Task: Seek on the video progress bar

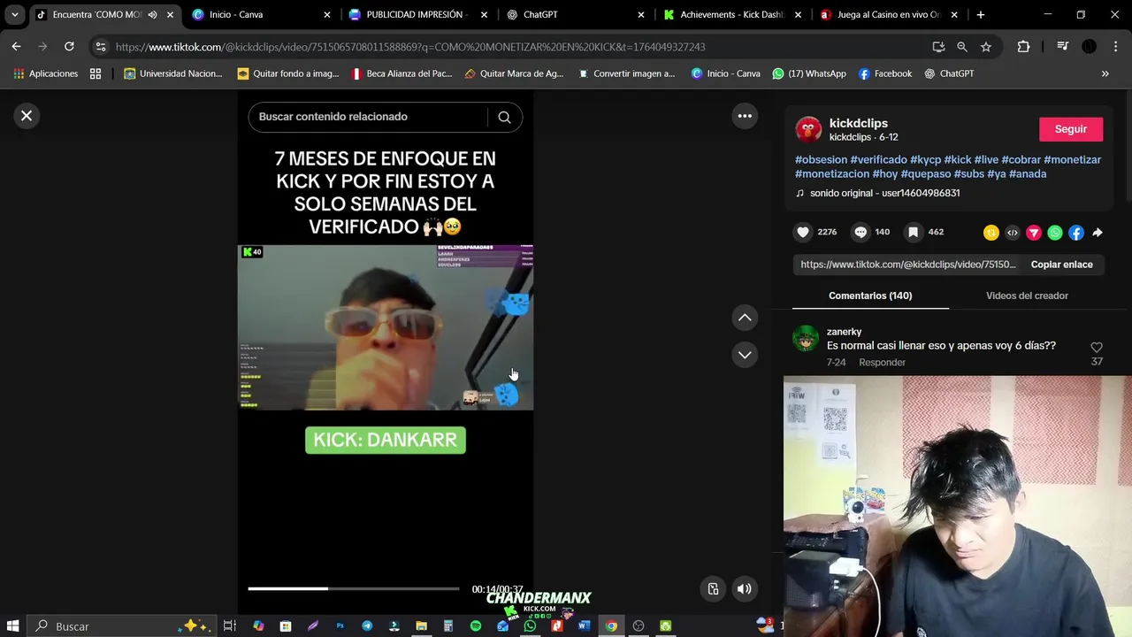Action: (x=354, y=588)
